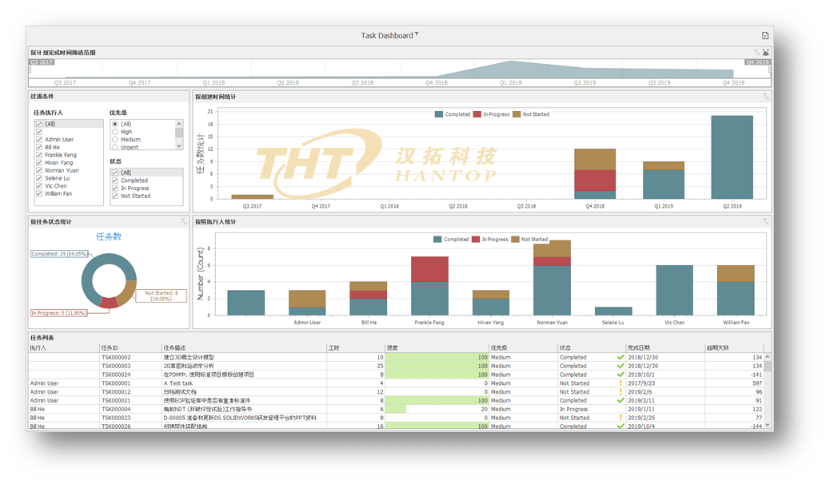Click the Q3 2017 range start handle
Viewport: 826px width, 484px height.
pyautogui.click(x=30, y=69)
